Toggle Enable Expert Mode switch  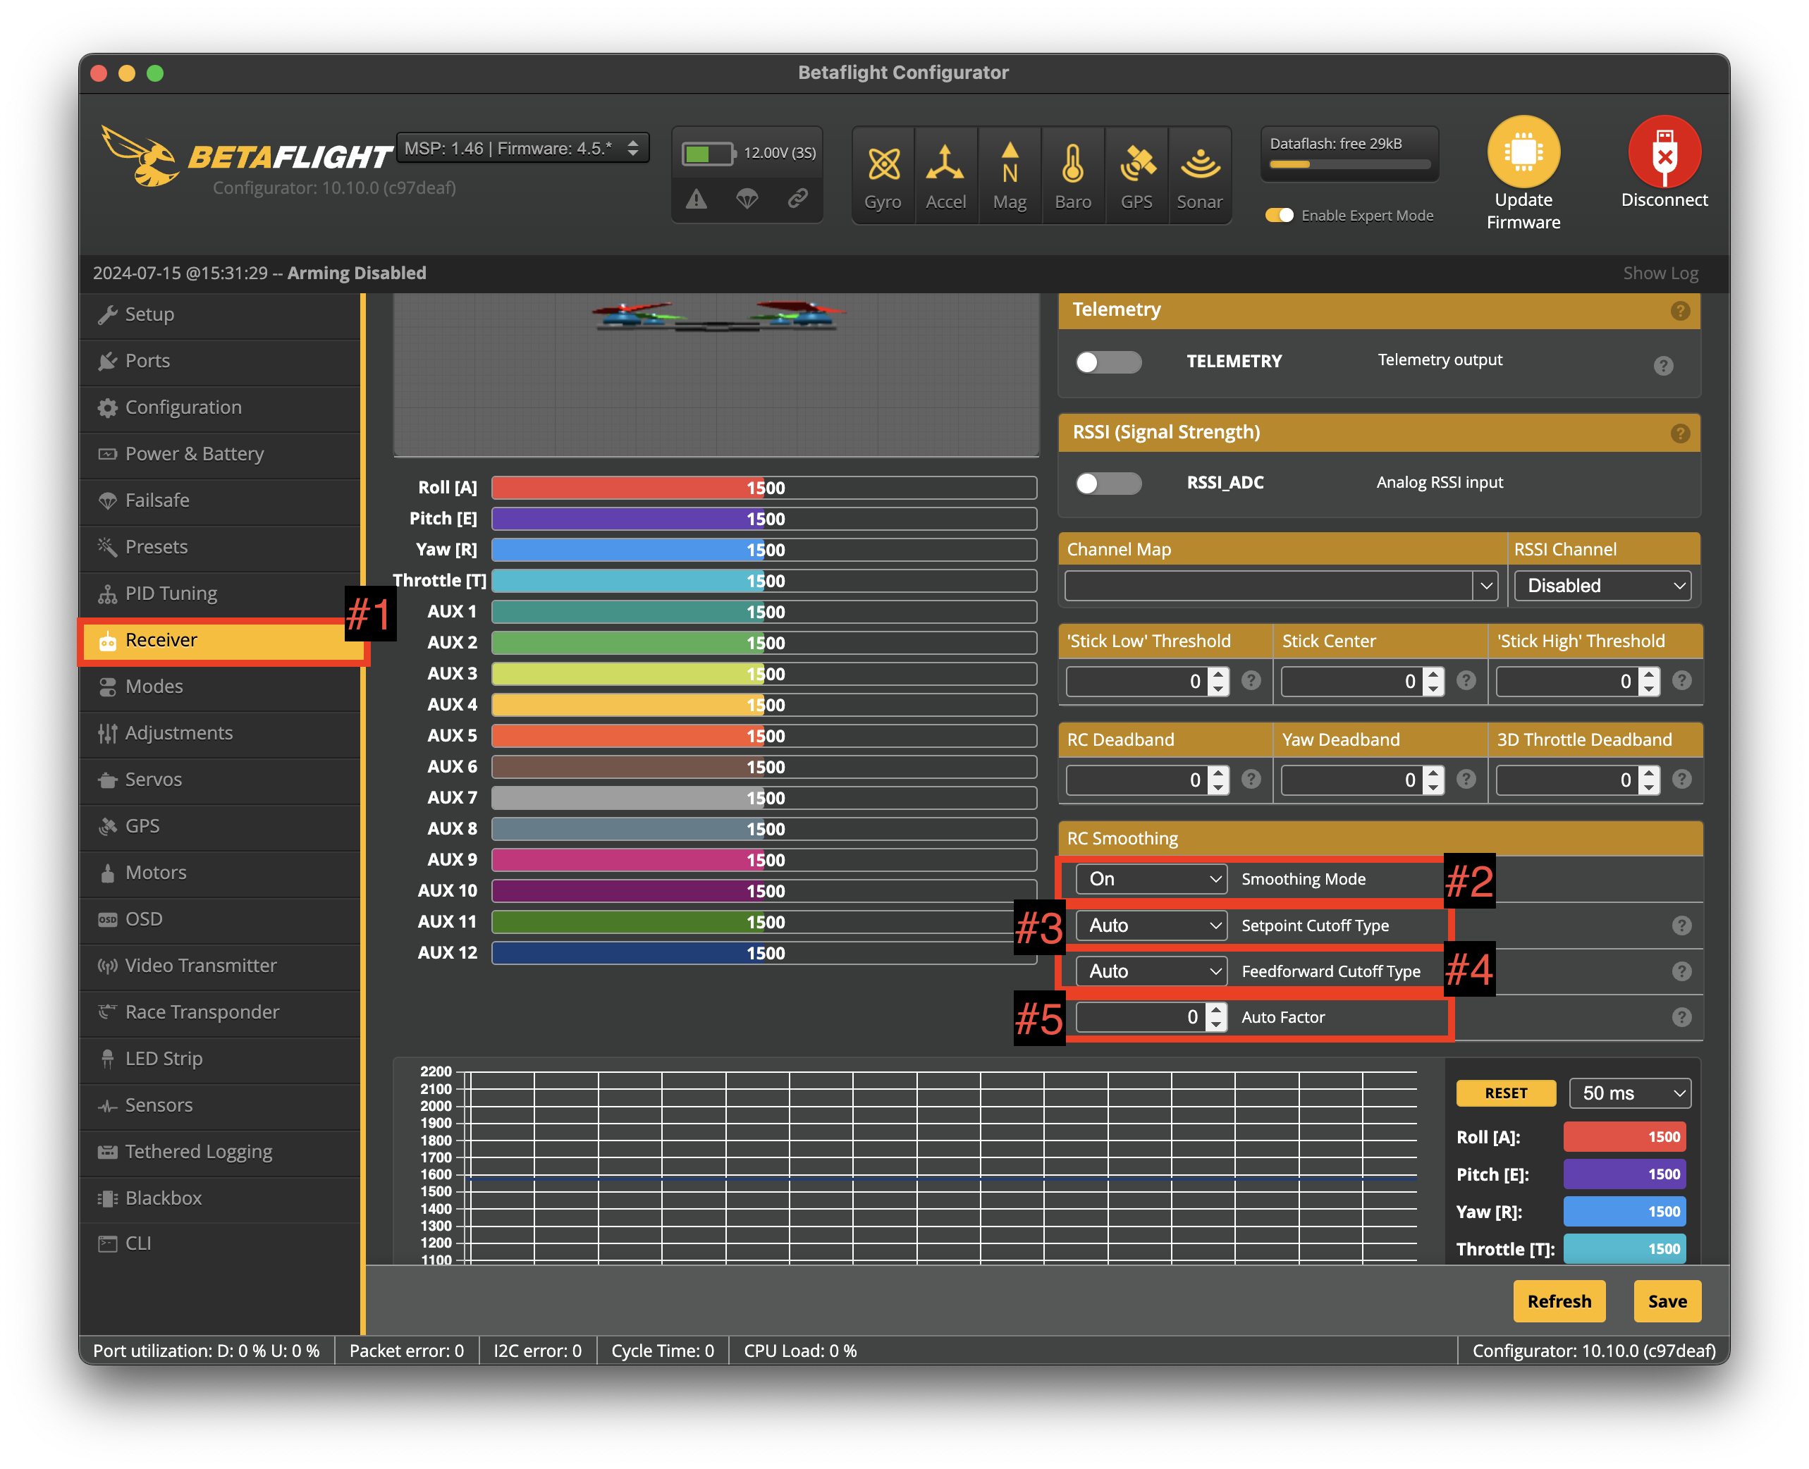1278,215
